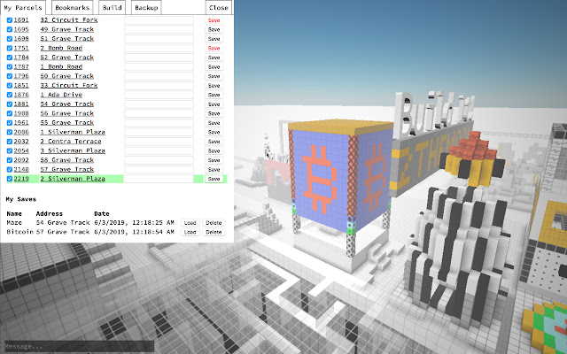
Task: Select the Maze save name
Action: (x=14, y=223)
